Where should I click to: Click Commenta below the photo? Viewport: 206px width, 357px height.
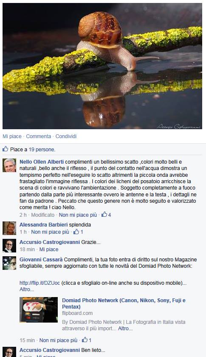tap(39, 136)
